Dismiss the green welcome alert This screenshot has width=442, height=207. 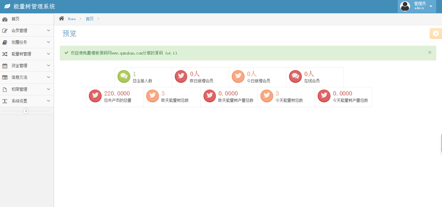430,52
